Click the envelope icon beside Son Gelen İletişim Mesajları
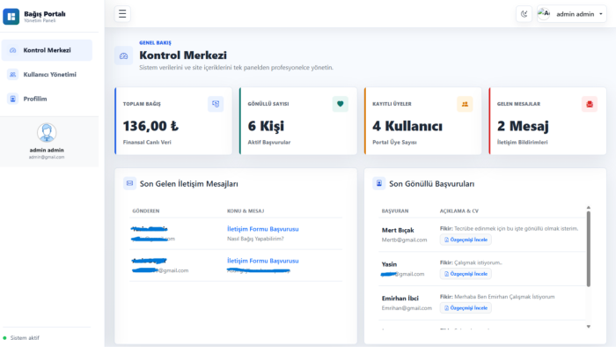616x347 pixels. [129, 183]
